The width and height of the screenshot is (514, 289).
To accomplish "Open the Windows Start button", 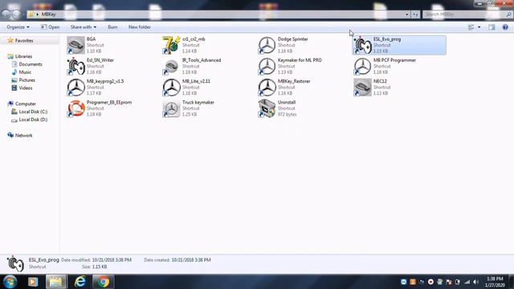I will (10, 282).
